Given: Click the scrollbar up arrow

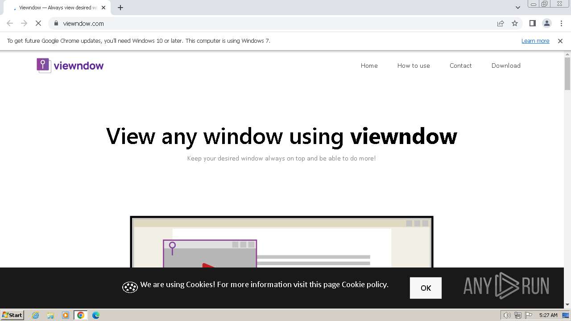Looking at the screenshot, I should point(567,54).
